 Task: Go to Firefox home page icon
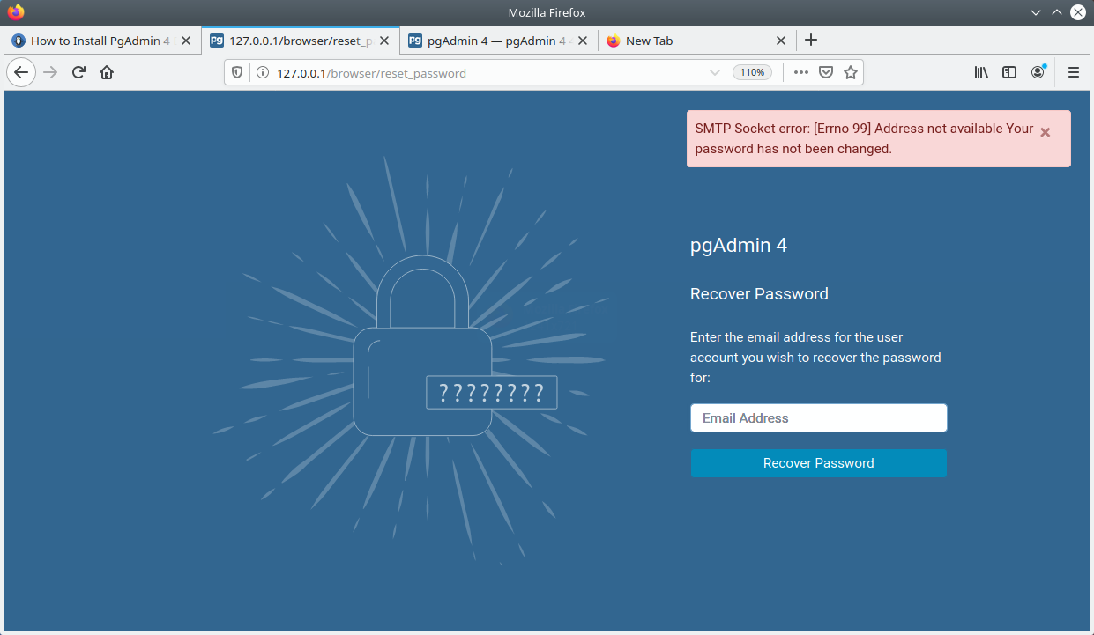107,72
